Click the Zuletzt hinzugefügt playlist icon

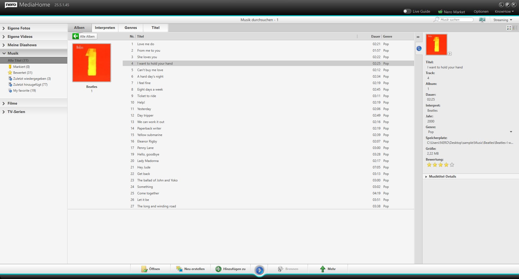(x=10, y=85)
